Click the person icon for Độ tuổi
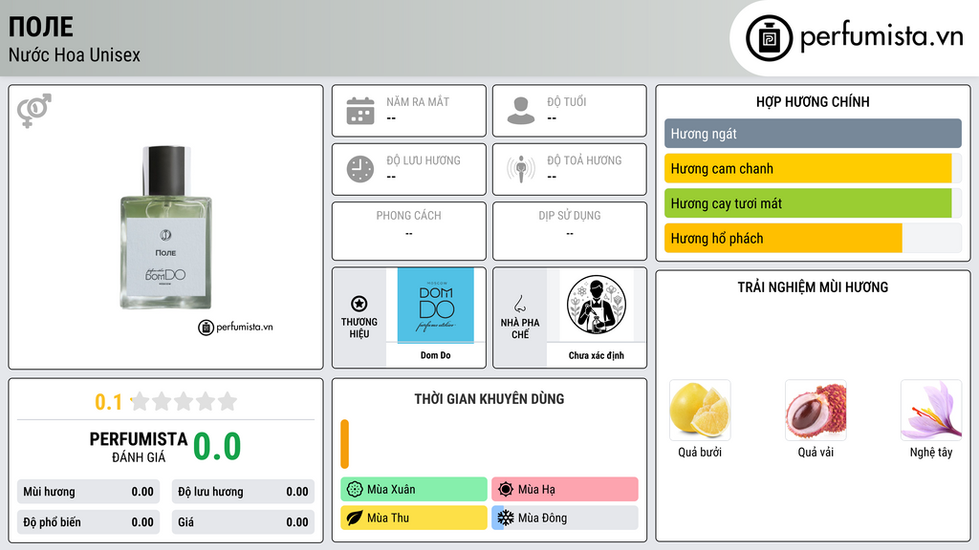 521,111
